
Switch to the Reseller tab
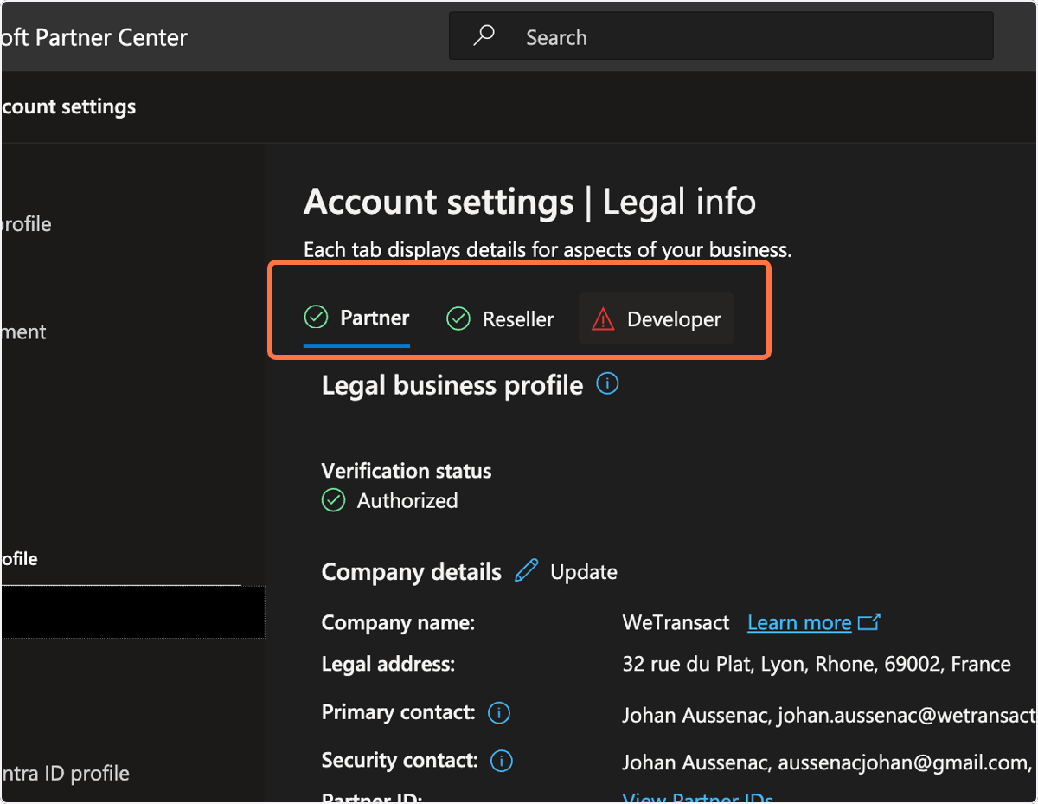[x=500, y=319]
